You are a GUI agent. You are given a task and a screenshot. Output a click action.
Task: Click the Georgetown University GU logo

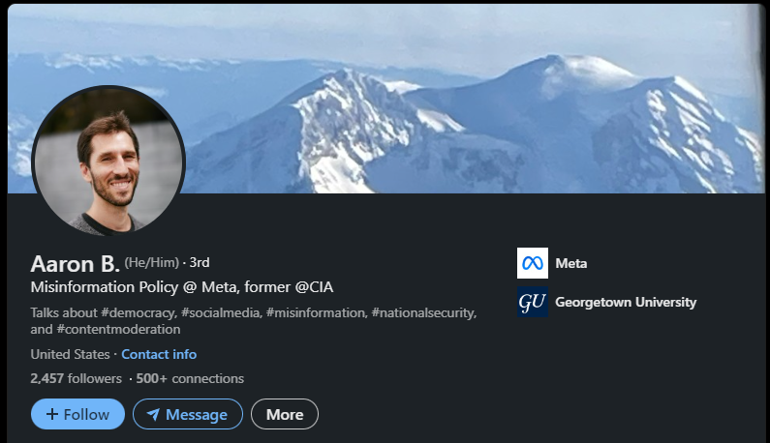532,302
